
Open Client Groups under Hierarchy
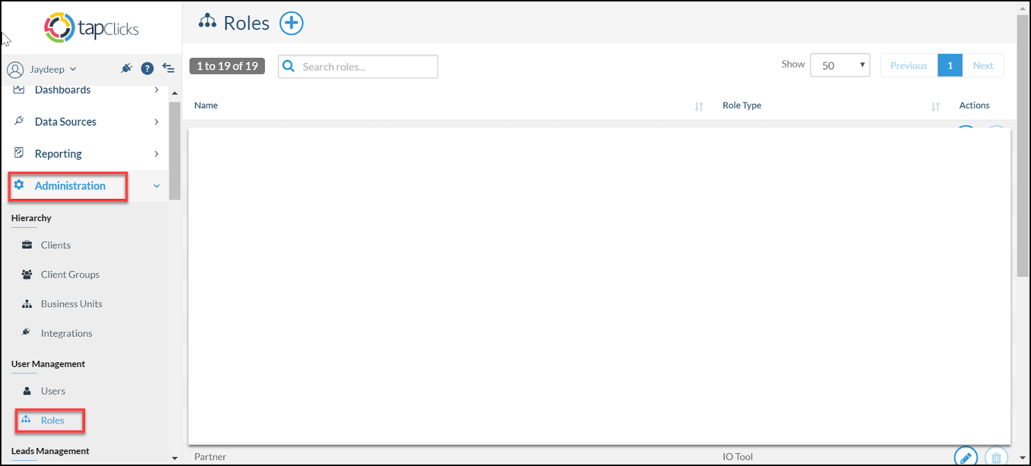(x=70, y=275)
